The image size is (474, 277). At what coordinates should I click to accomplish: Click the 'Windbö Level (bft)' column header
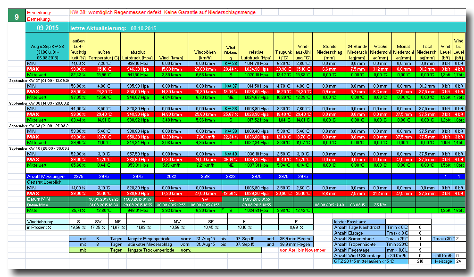[x=459, y=47]
